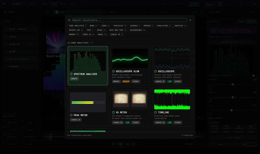Filter by Wire category

[94, 26]
